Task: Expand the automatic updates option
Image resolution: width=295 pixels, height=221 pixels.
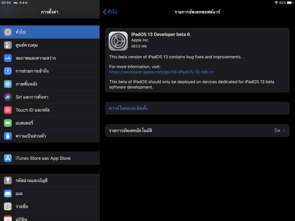Action: [x=197, y=130]
